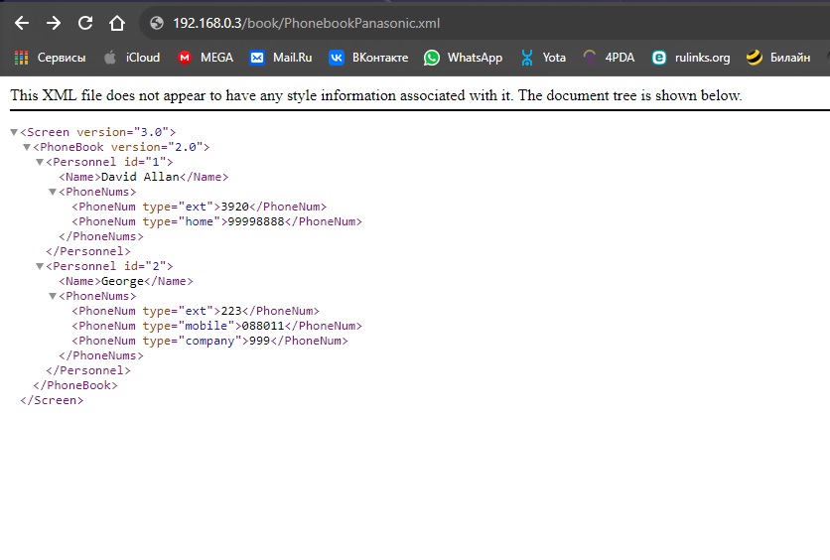Collapse the PhoneBook version 2.0 node
Image resolution: width=830 pixels, height=560 pixels.
click(x=27, y=147)
